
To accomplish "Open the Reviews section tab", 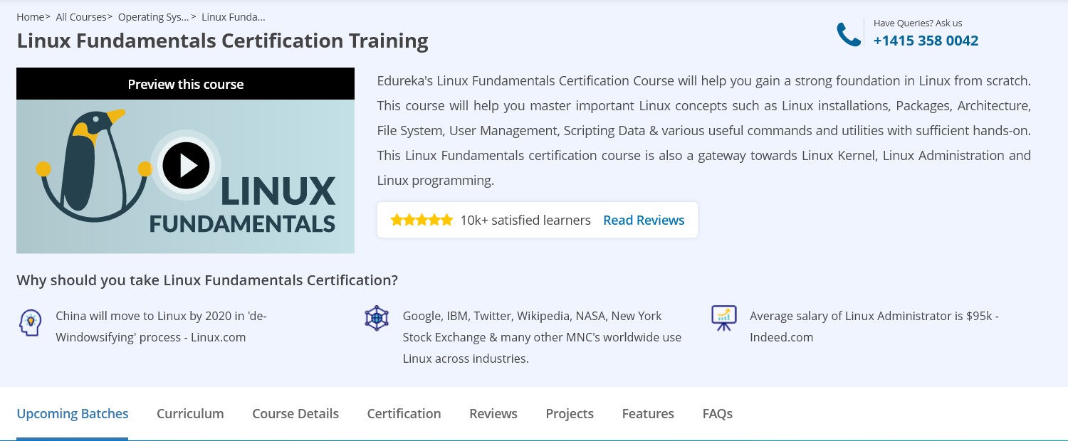I will [493, 413].
